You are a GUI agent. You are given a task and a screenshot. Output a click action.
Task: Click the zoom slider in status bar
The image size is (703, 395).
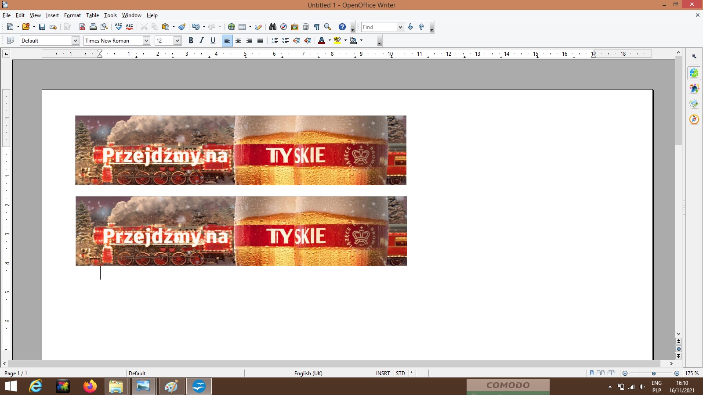coord(653,373)
